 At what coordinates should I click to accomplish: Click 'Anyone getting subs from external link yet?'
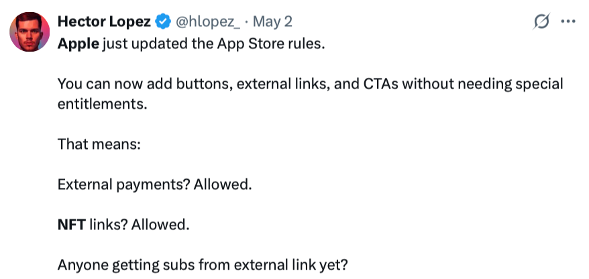[203, 265]
